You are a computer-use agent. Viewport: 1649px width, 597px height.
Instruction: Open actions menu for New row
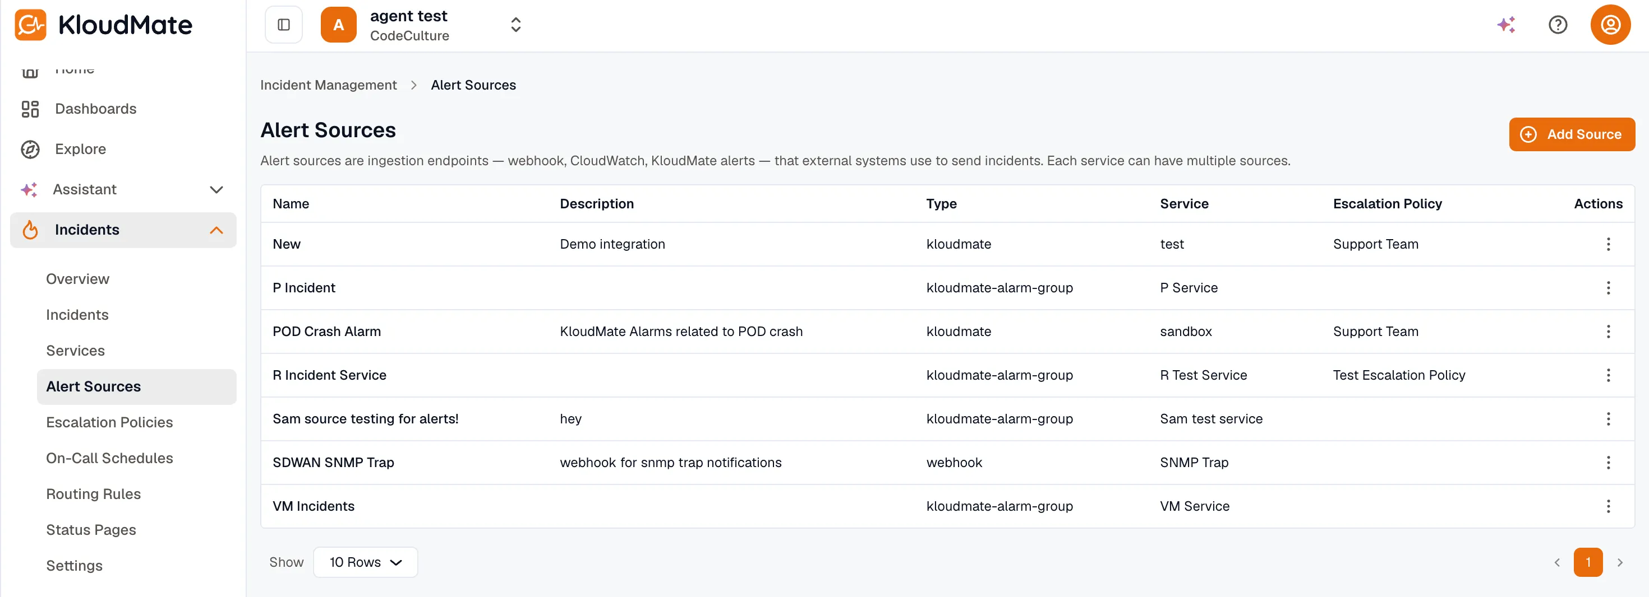1607,244
